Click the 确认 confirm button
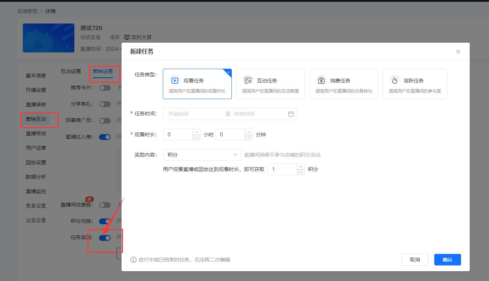This screenshot has height=281, width=489. click(x=447, y=259)
